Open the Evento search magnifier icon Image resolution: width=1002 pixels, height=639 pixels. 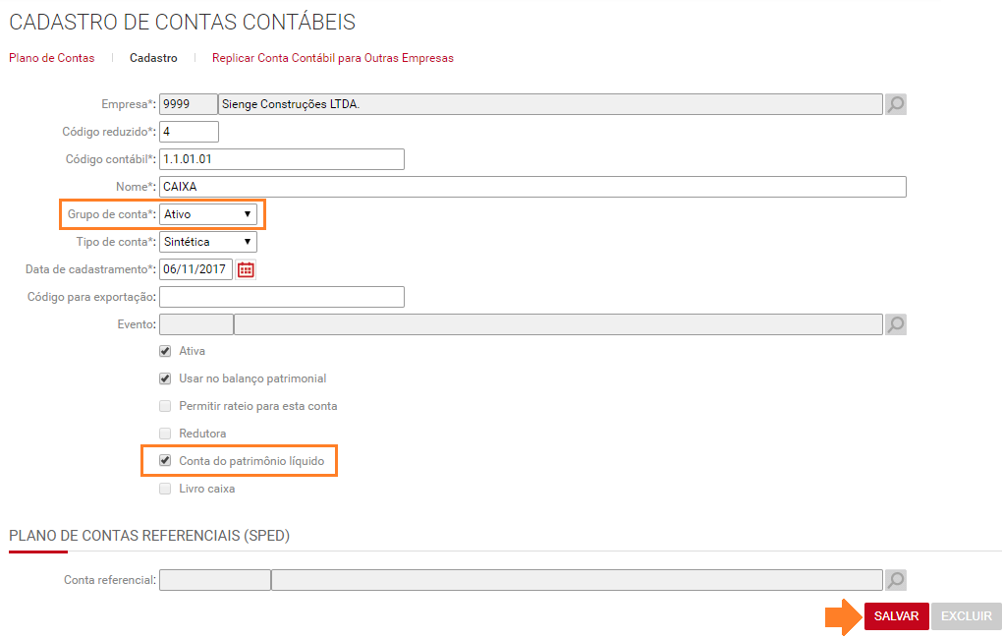(x=896, y=324)
